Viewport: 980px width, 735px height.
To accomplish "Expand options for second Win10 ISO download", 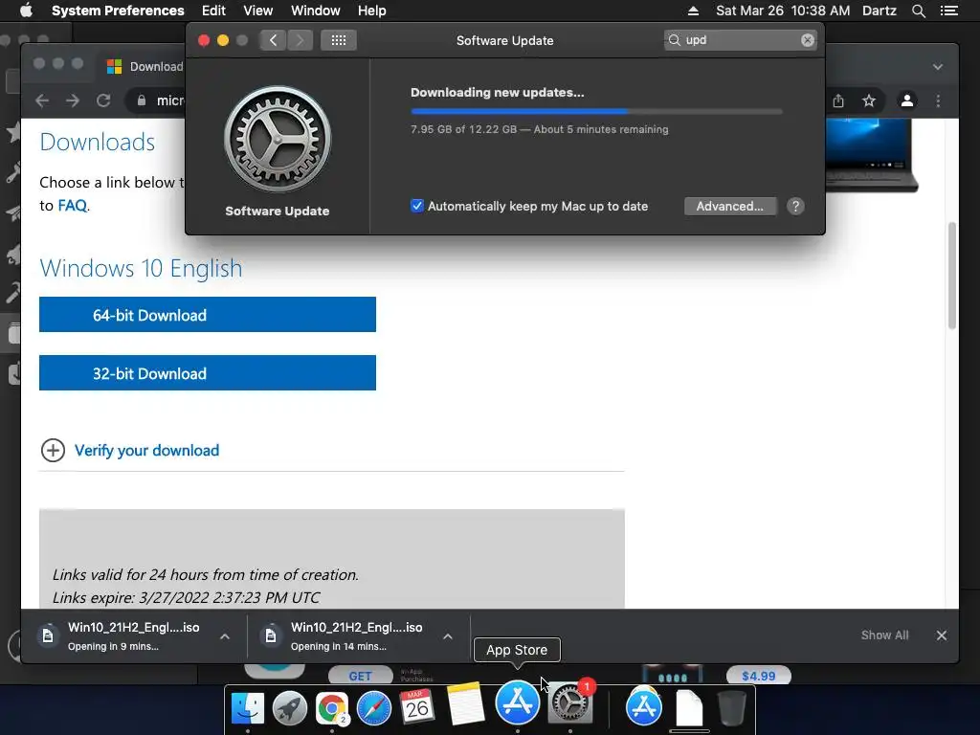I will click(x=448, y=636).
